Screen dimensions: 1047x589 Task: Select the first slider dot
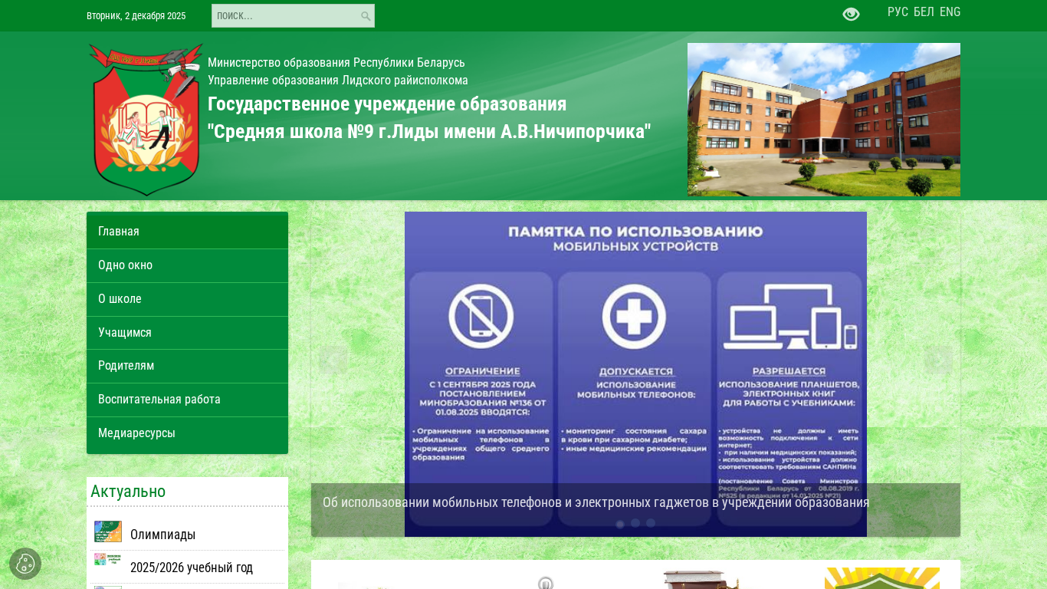coord(620,524)
